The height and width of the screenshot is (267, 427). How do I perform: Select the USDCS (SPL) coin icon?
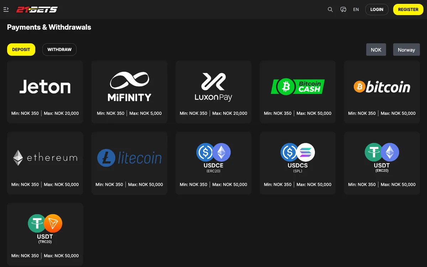coord(298,152)
